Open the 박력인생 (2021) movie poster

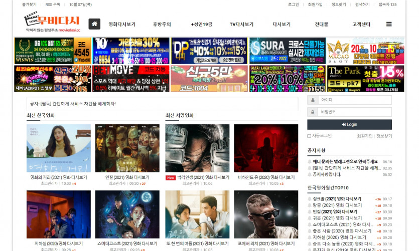(x=197, y=148)
